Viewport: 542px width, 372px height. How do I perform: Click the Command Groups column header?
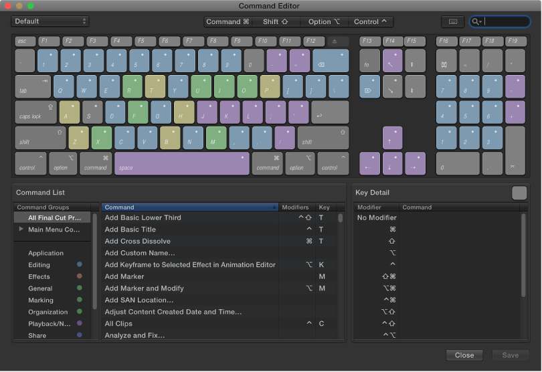pyautogui.click(x=52, y=207)
